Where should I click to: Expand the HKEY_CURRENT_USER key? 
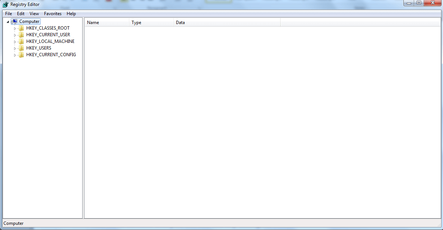pos(15,35)
